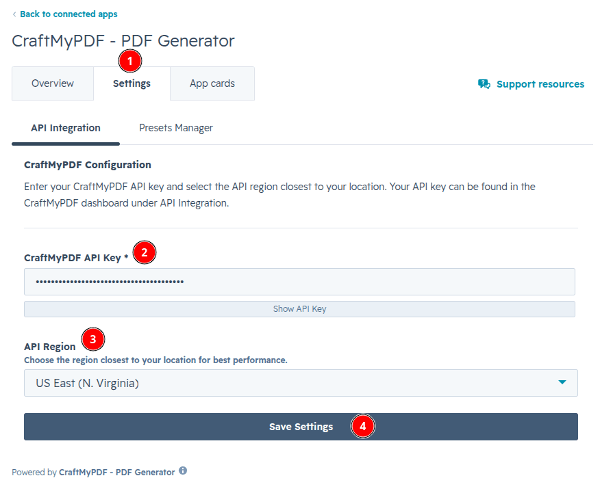Open the API Region dropdown

click(301, 383)
